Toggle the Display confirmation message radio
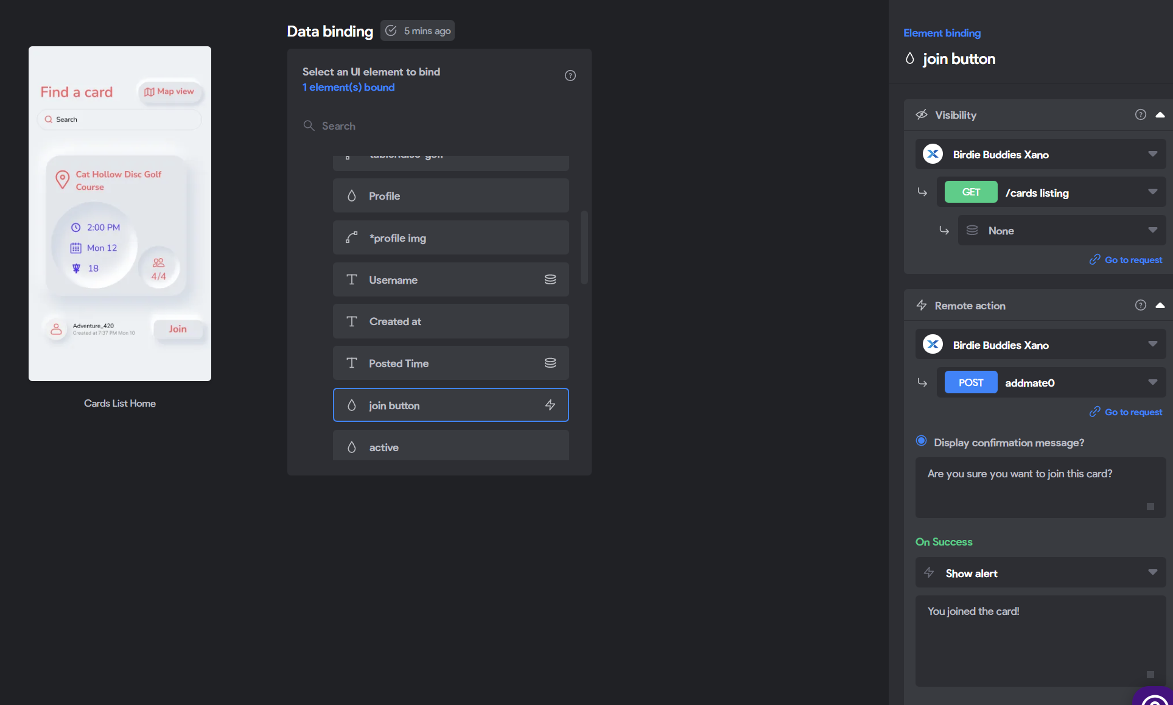1173x705 pixels. click(x=921, y=441)
